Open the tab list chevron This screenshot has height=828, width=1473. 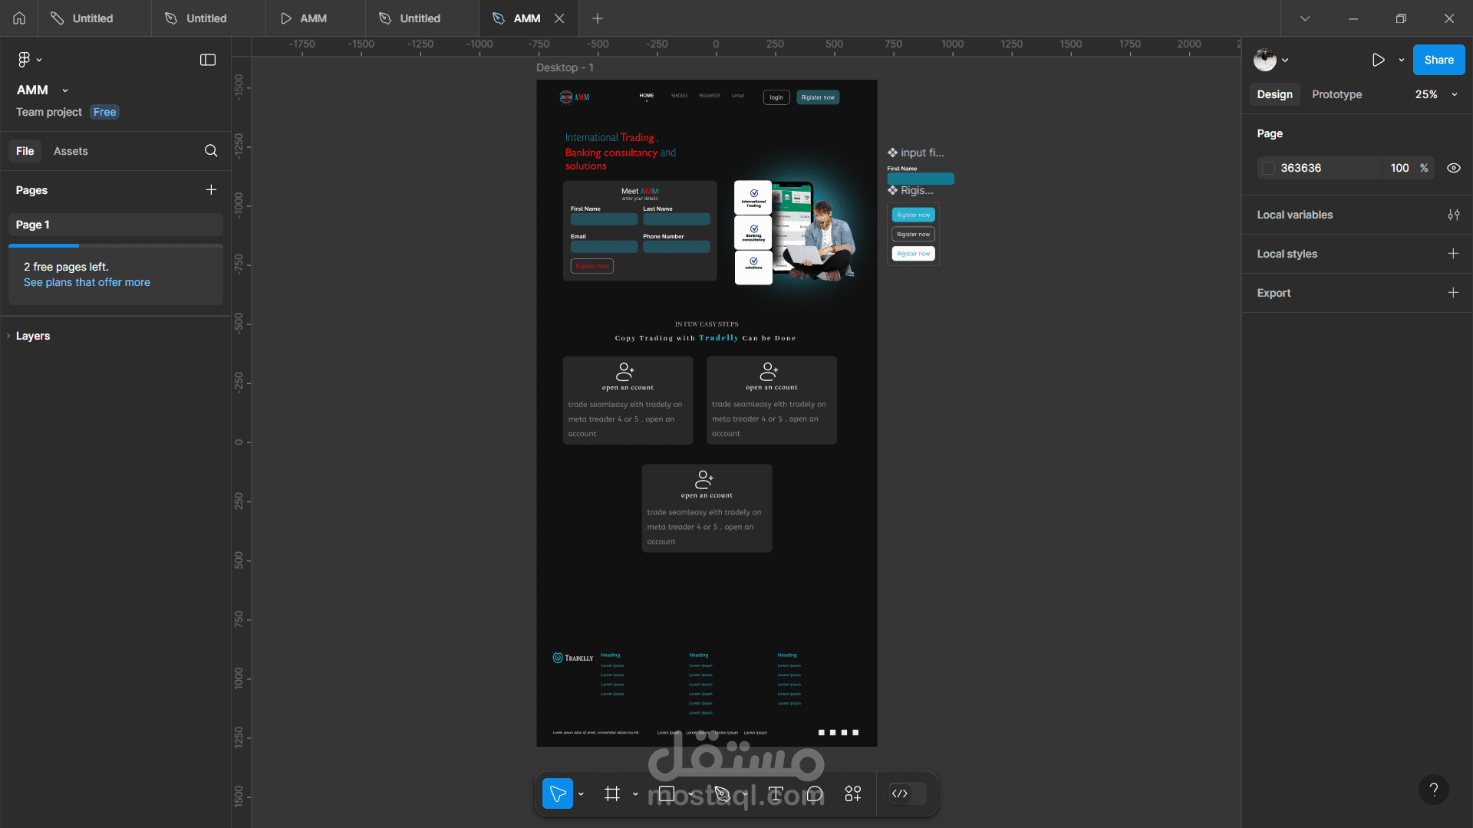coord(1305,18)
